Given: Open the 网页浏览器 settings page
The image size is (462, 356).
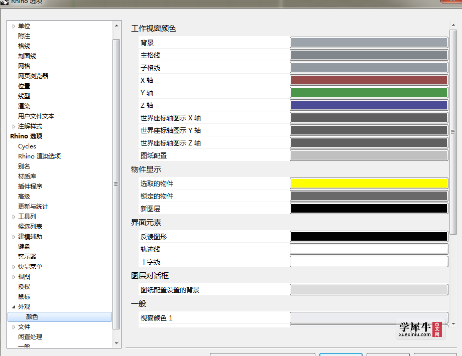Looking at the screenshot, I should [33, 76].
